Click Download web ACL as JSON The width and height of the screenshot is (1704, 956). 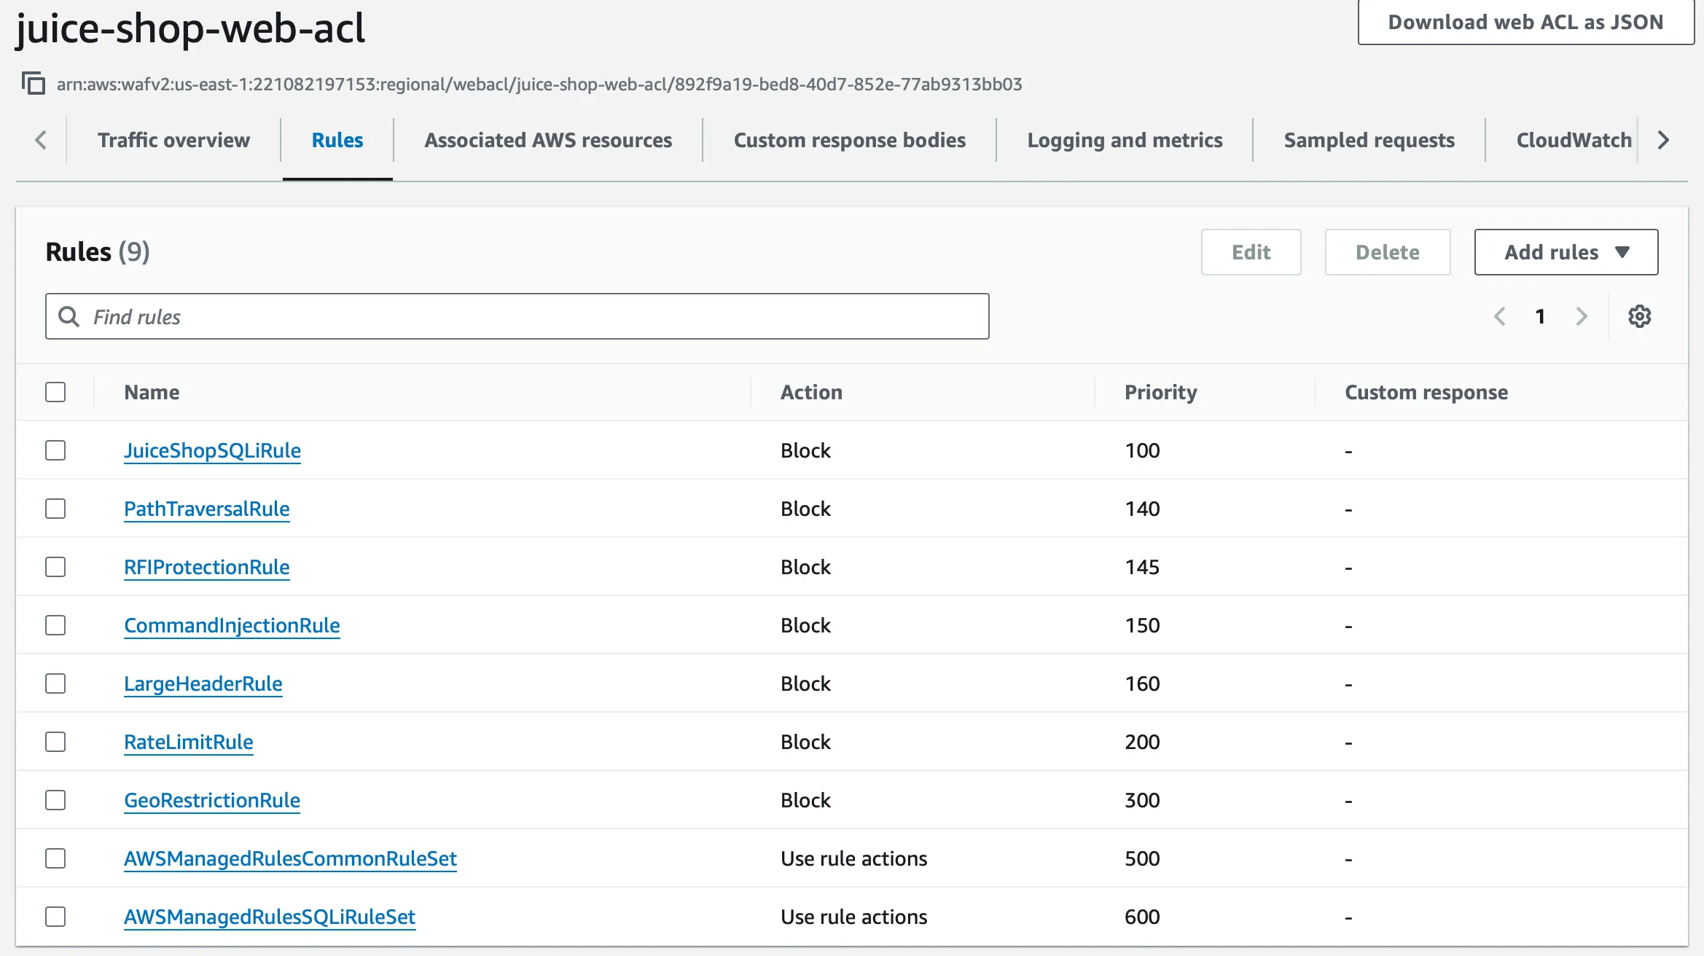click(x=1525, y=23)
